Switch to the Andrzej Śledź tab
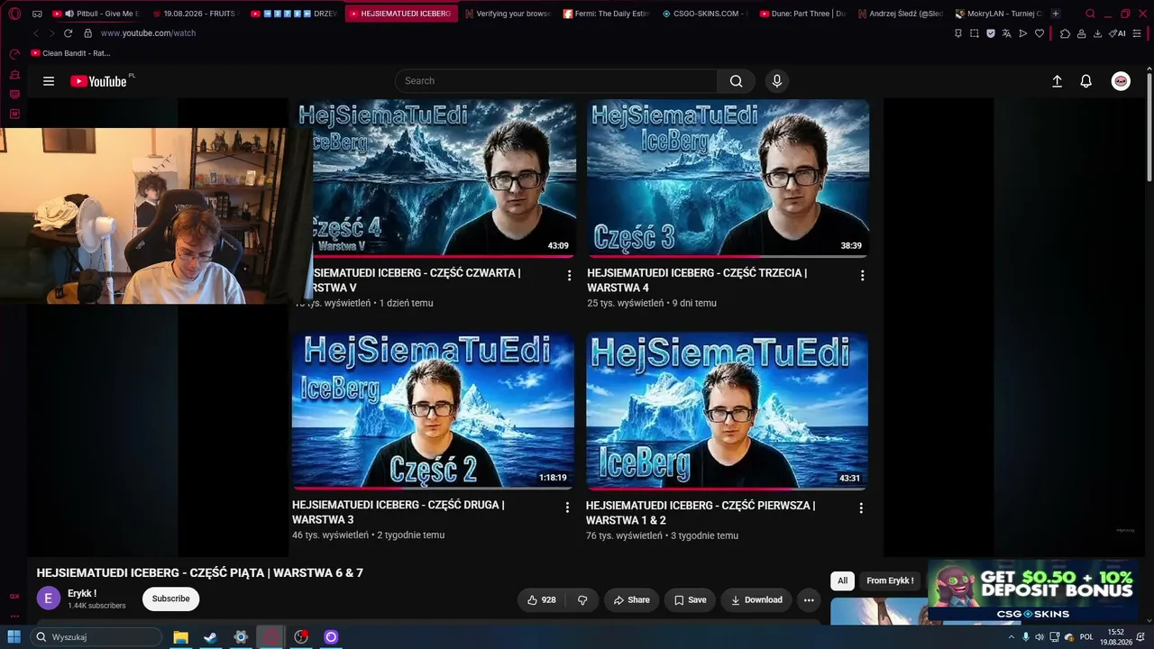Image resolution: width=1154 pixels, height=649 pixels. (x=902, y=14)
